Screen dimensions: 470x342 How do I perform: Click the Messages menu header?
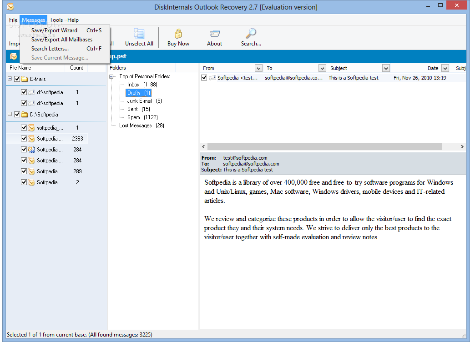[x=34, y=20]
